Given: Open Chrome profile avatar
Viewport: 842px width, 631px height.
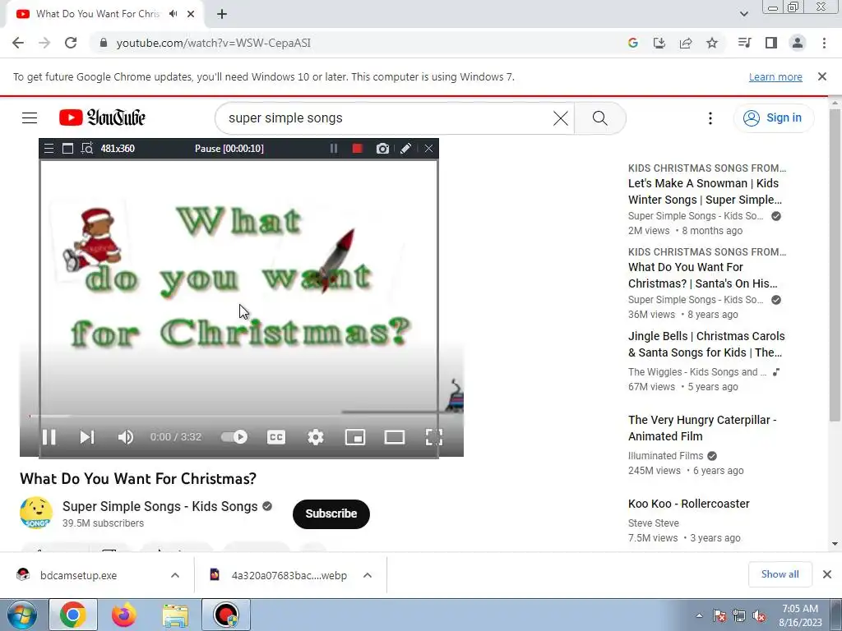Looking at the screenshot, I should (x=798, y=43).
